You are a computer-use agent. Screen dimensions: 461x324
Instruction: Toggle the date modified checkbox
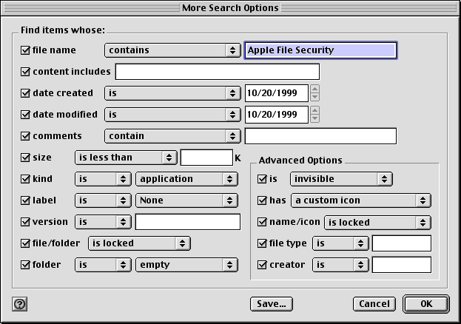(25, 115)
